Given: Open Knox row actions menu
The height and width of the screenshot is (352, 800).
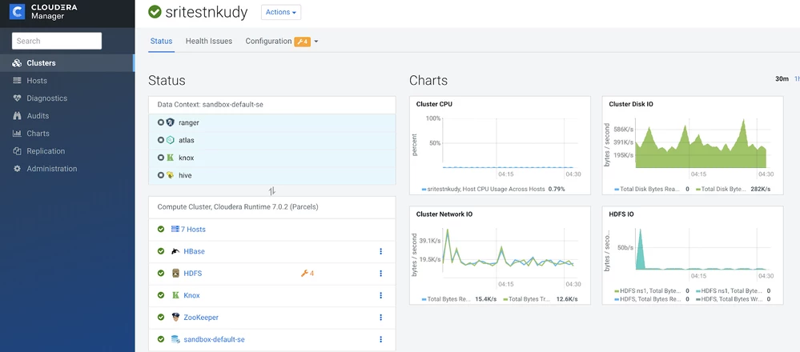Looking at the screenshot, I should 380,295.
